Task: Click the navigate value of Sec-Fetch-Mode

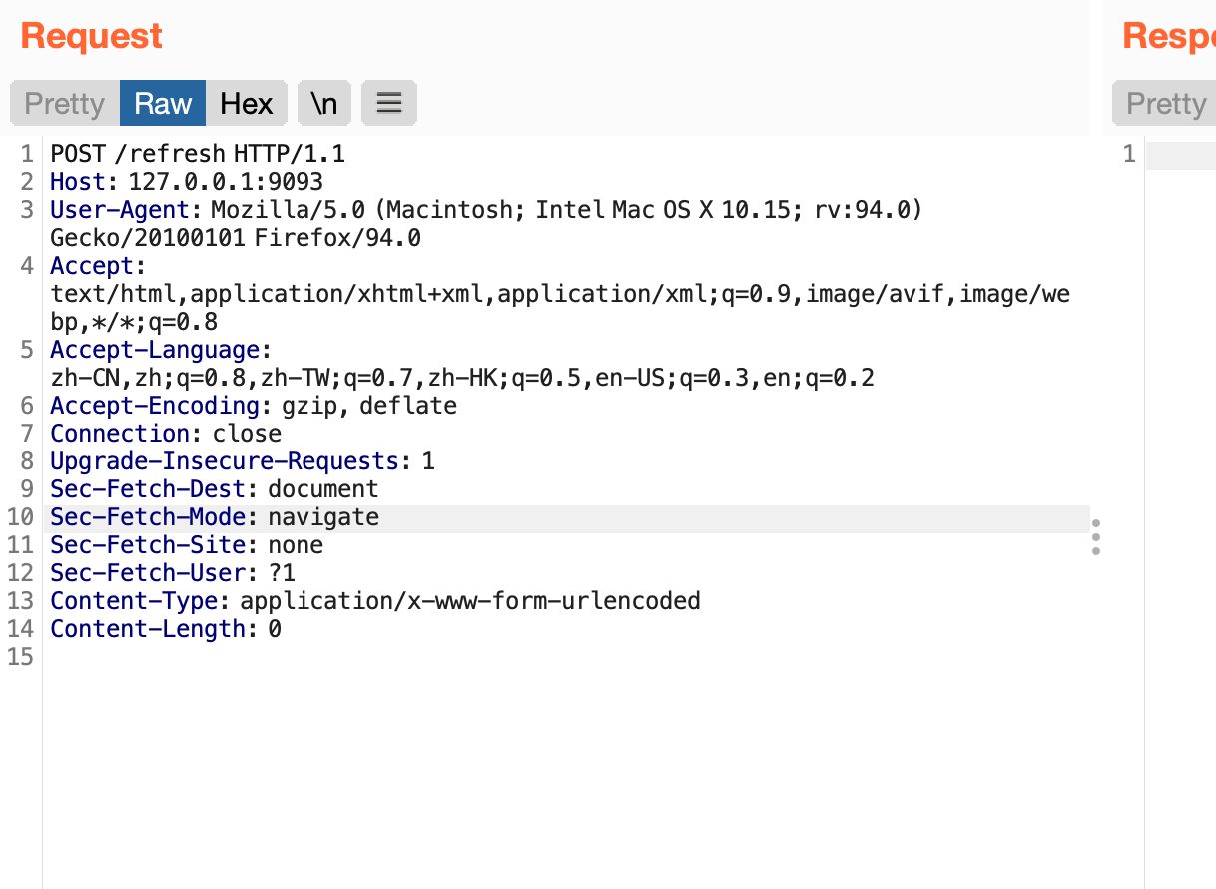Action: (x=323, y=517)
